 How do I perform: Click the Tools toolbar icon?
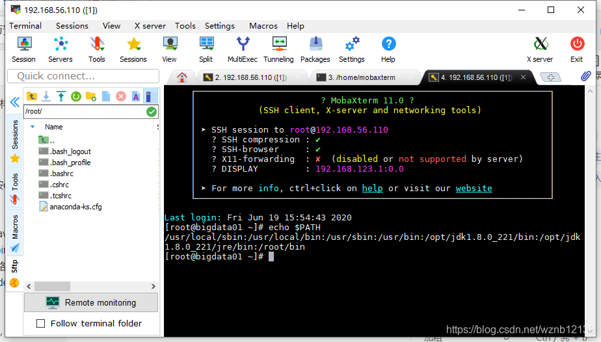(96, 49)
